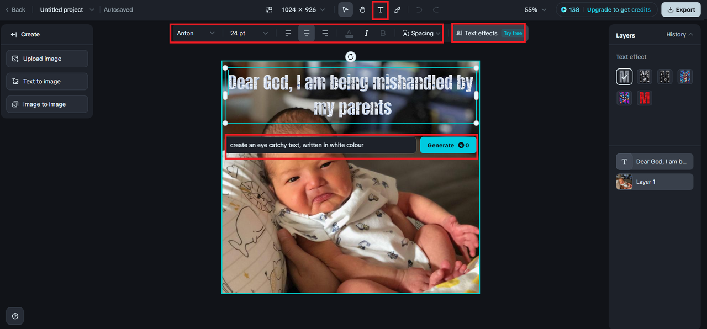
Task: Collapse the History panel chevron
Action: click(x=690, y=34)
